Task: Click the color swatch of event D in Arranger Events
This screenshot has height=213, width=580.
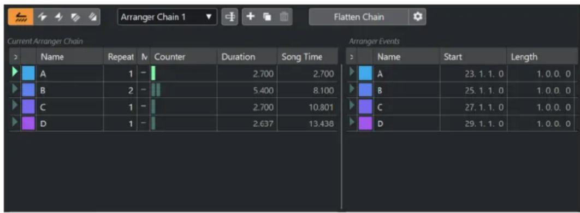Action: point(365,123)
